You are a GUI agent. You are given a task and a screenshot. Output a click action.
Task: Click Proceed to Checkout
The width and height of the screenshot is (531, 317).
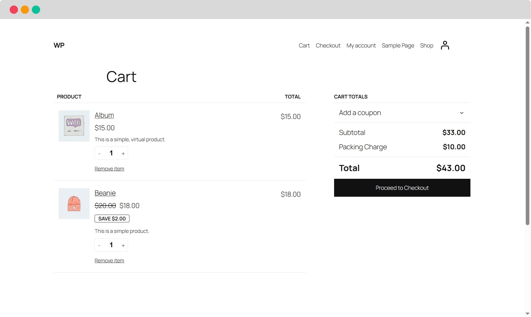pyautogui.click(x=402, y=188)
